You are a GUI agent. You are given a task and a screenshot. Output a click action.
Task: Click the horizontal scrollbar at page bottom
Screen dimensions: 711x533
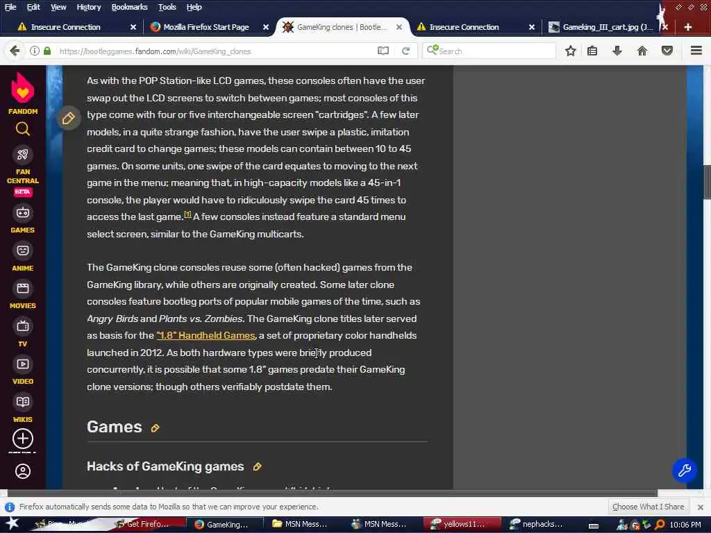pos(333,493)
